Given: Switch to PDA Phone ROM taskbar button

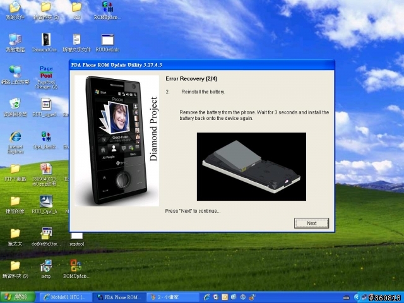Looking at the screenshot, I should click(x=119, y=297).
